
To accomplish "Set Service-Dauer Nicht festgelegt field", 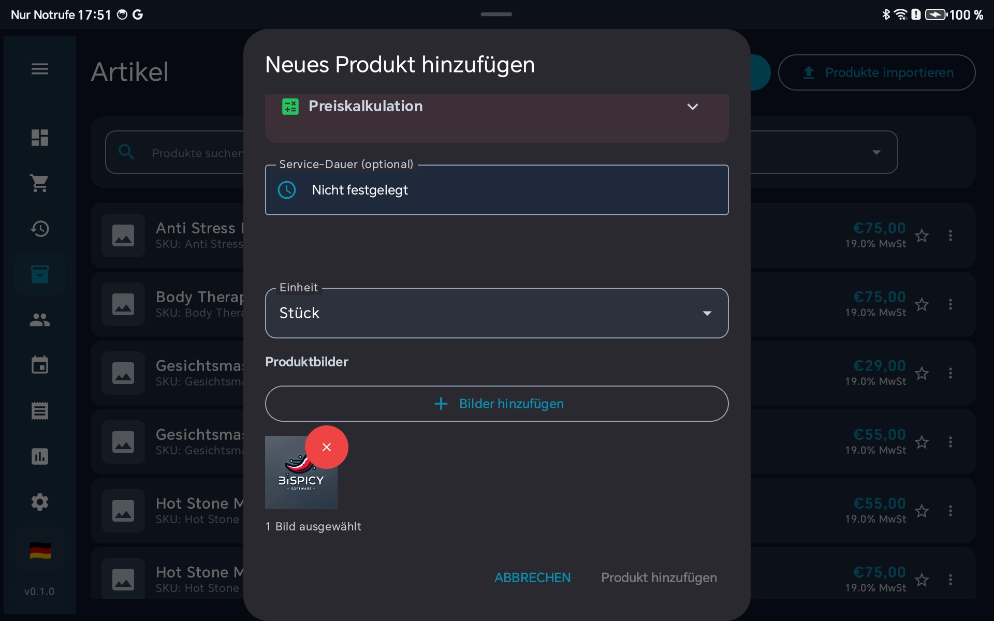I will (x=496, y=190).
